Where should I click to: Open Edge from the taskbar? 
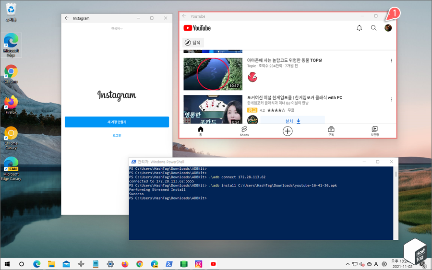point(36,264)
